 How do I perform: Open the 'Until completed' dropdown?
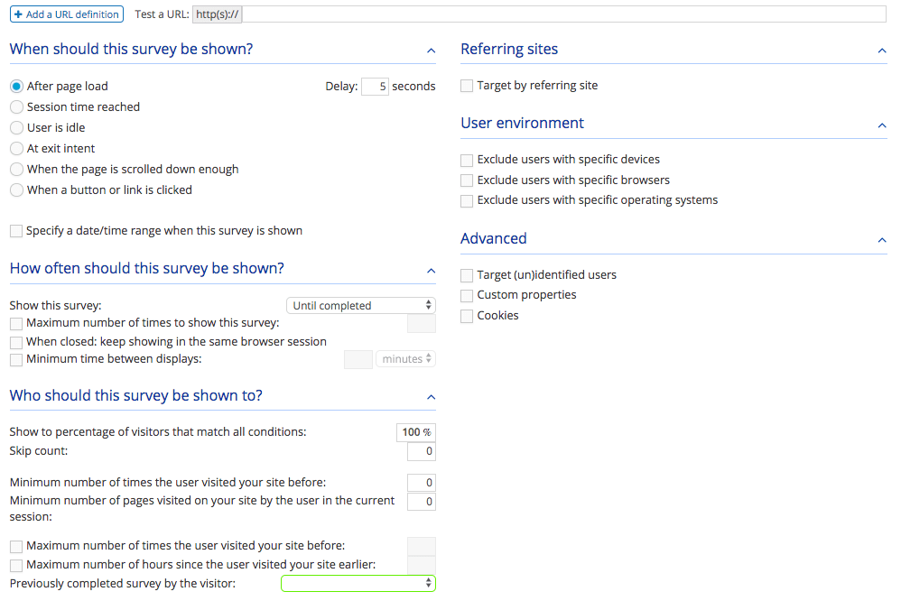361,306
